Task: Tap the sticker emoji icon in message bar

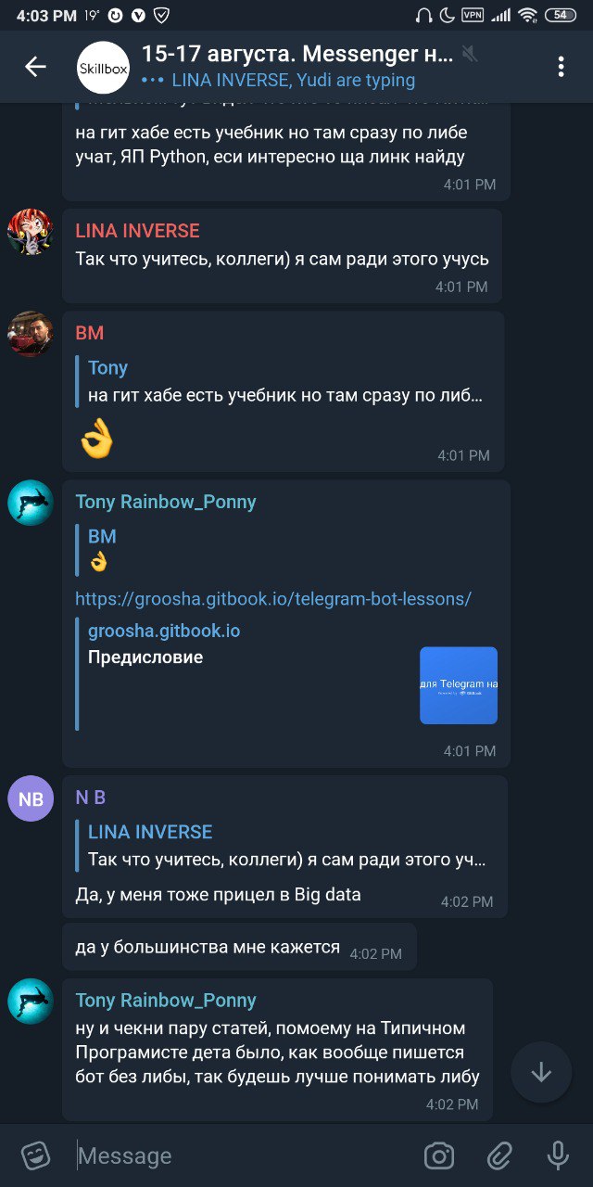Action: click(35, 1155)
